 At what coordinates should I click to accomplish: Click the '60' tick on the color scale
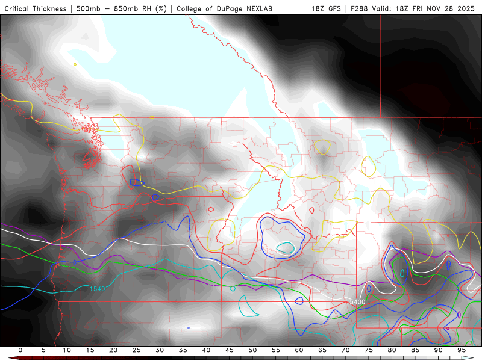tap(299, 350)
